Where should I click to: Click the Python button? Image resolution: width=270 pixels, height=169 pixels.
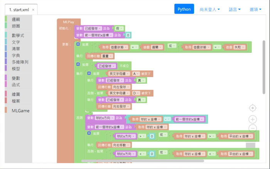(184, 9)
